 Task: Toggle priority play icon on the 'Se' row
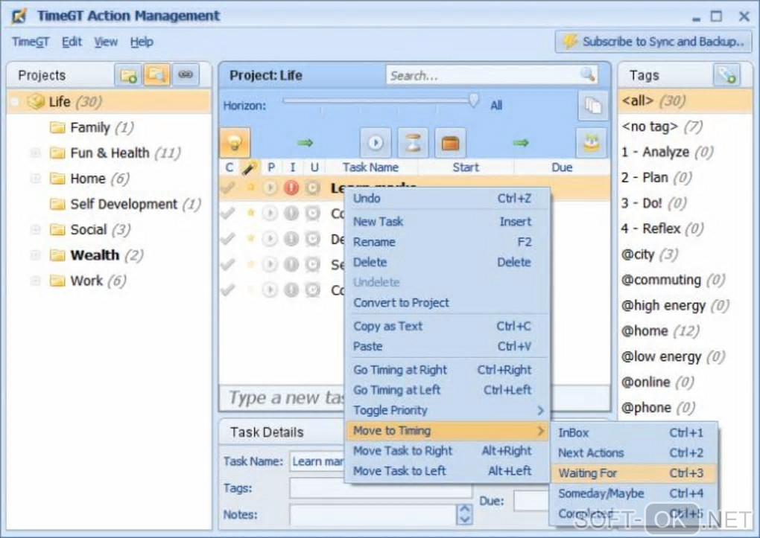pyautogui.click(x=270, y=264)
